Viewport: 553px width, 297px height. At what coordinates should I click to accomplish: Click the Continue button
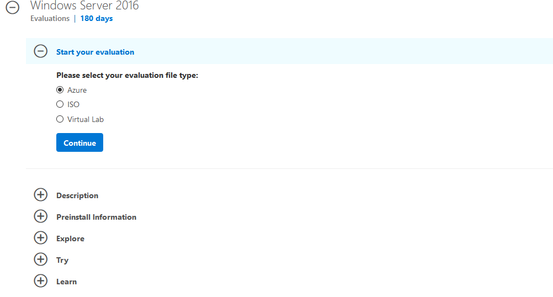point(79,142)
